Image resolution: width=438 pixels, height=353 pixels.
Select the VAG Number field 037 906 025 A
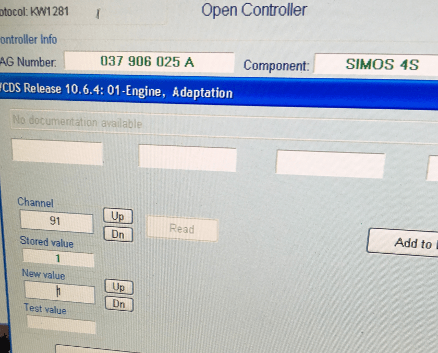pyautogui.click(x=148, y=62)
